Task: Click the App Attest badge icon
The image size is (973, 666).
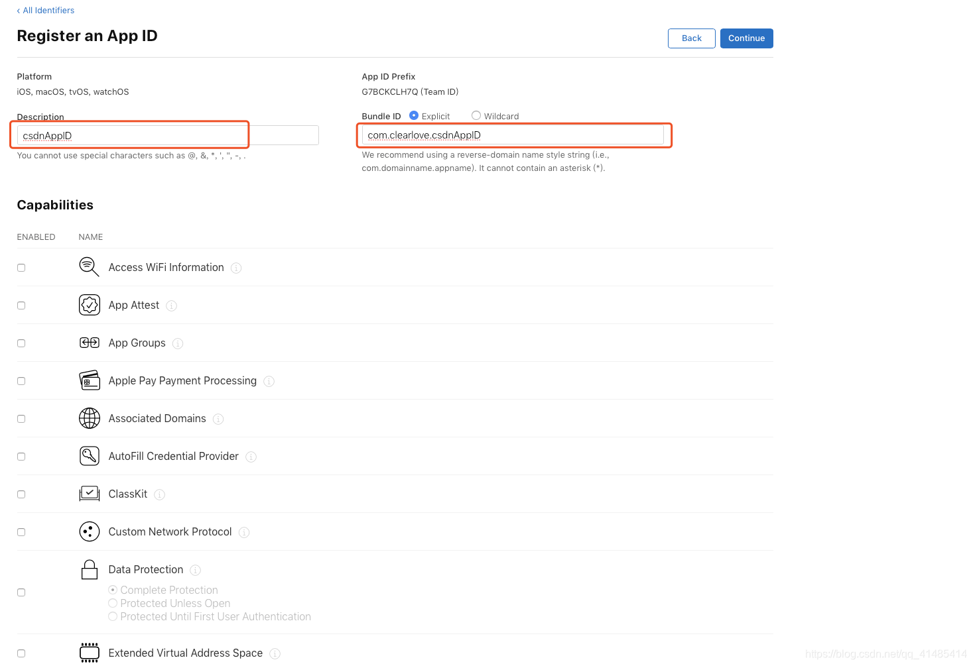Action: pos(89,305)
